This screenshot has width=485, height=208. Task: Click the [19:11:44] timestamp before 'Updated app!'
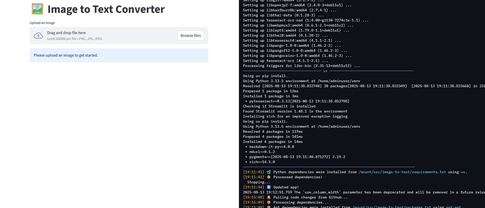[x=254, y=187]
